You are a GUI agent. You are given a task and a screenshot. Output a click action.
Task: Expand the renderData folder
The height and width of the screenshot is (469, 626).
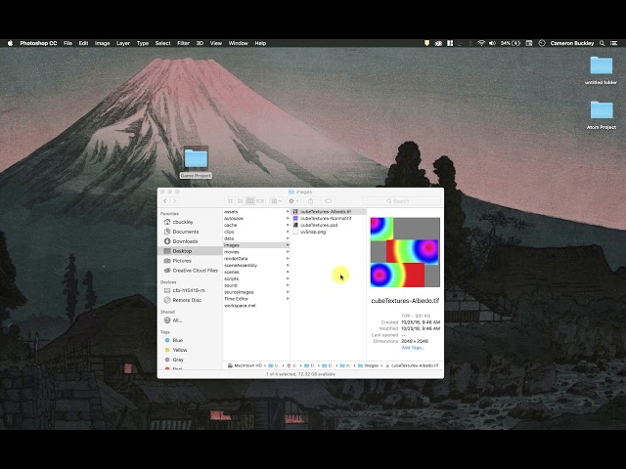click(287, 258)
